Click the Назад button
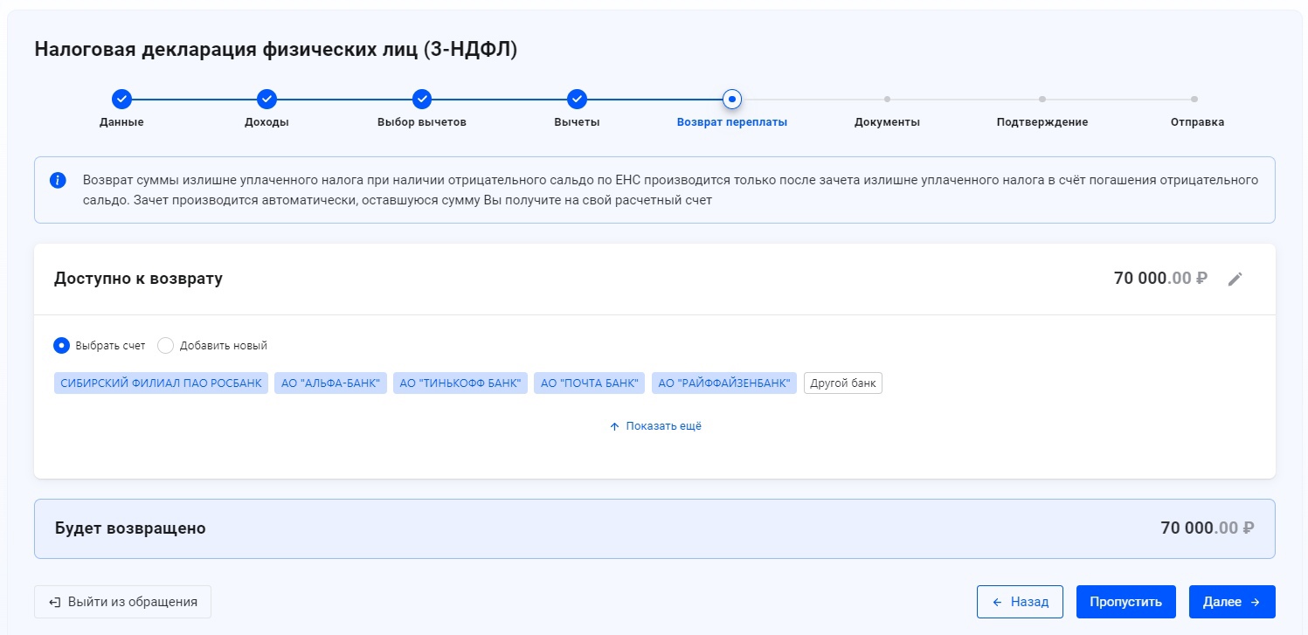Screen dimensions: 1308x635 [x=1020, y=602]
